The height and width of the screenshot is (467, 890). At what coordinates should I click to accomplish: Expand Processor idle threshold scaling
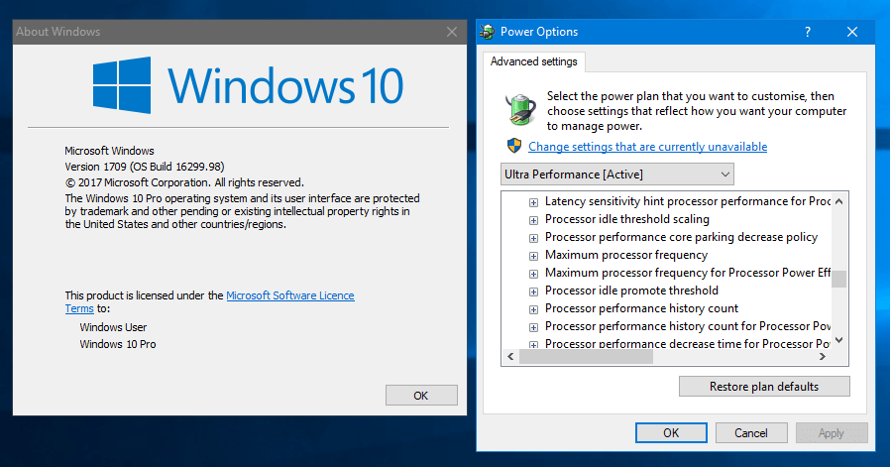(533, 220)
